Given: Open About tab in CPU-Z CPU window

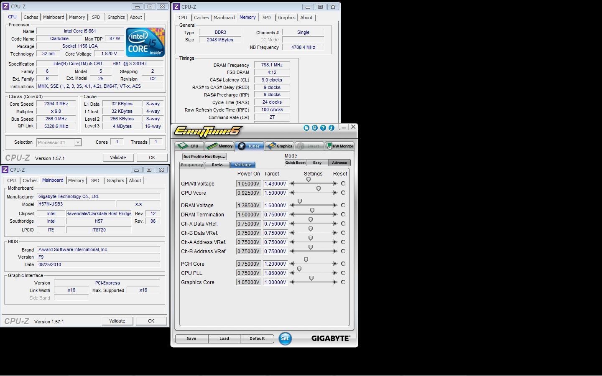Looking at the screenshot, I should click(x=136, y=17).
